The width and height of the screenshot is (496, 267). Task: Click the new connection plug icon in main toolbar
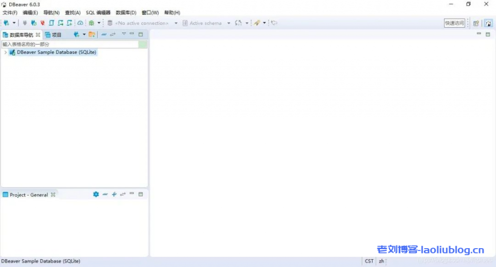point(6,23)
